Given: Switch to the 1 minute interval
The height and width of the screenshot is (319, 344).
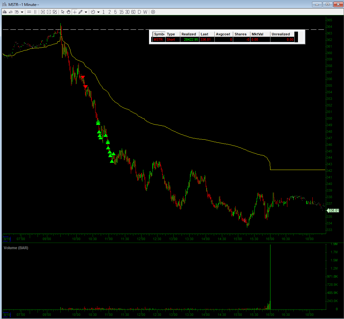Looking at the screenshot, I should [104, 12].
